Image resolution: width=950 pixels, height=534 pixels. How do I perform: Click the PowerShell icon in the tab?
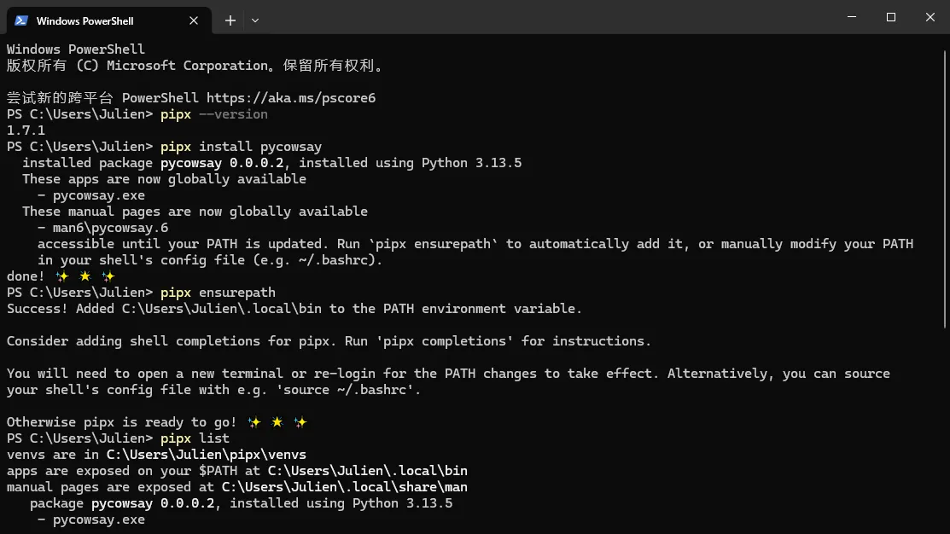tap(21, 20)
